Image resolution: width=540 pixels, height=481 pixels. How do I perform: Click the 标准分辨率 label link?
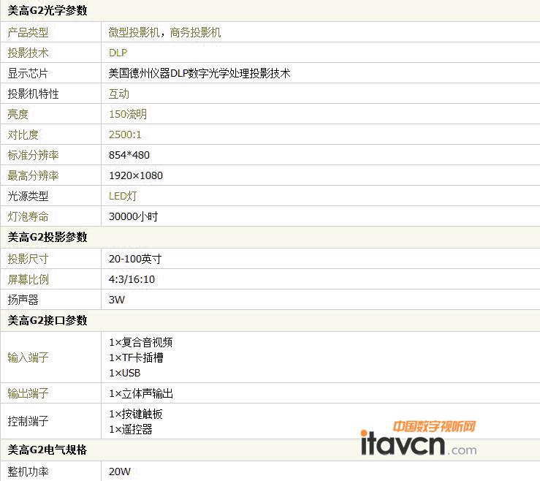click(x=33, y=155)
